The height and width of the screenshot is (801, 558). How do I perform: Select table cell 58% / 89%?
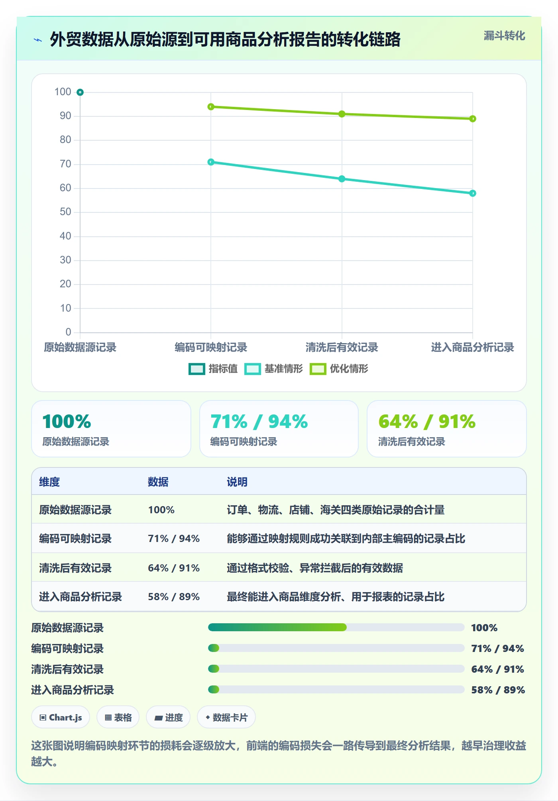[x=174, y=597]
